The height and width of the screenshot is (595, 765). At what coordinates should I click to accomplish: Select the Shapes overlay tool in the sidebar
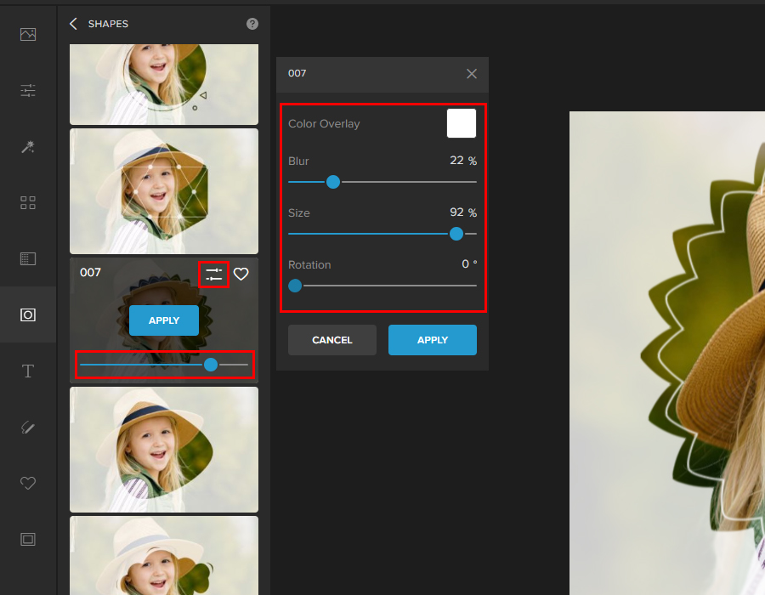click(x=28, y=314)
